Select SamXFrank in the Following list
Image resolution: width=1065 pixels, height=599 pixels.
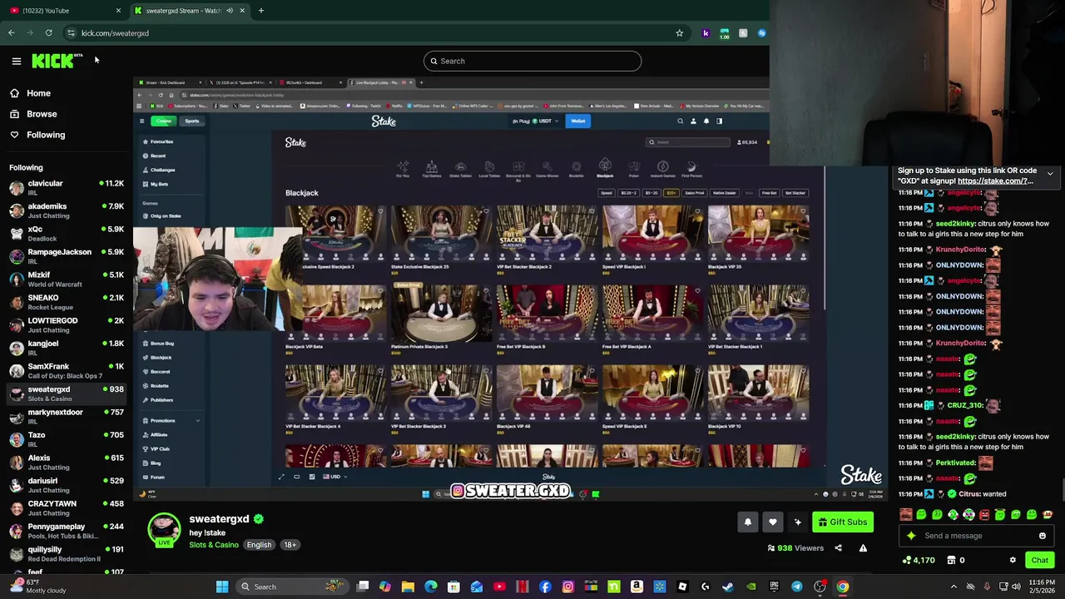click(x=67, y=371)
